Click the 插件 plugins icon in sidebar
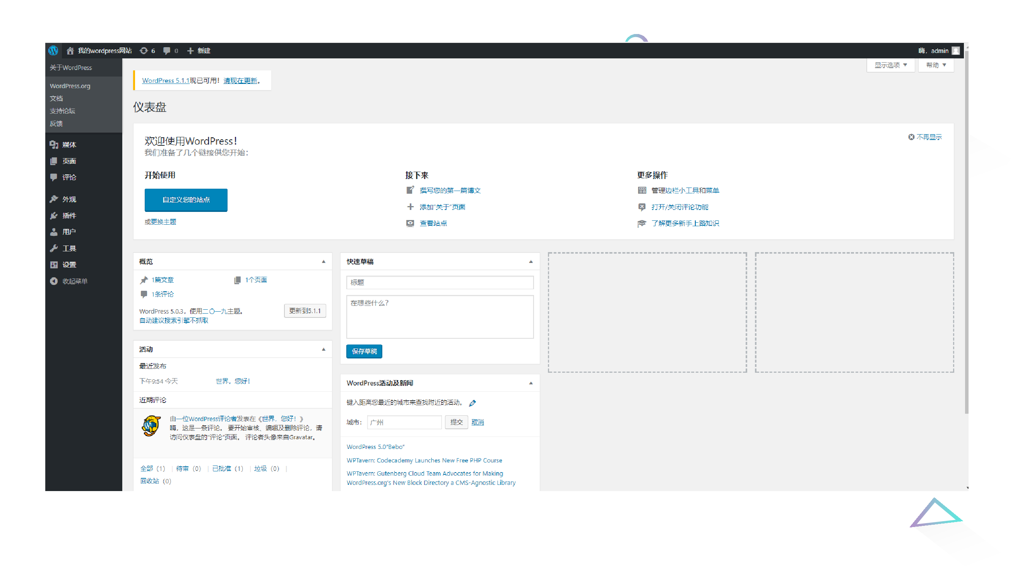The width and height of the screenshot is (1032, 580). (54, 215)
